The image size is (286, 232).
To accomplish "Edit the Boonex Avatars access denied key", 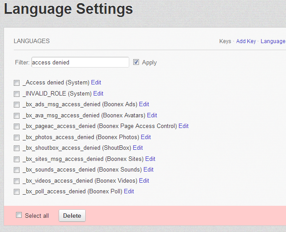I will (152, 116).
